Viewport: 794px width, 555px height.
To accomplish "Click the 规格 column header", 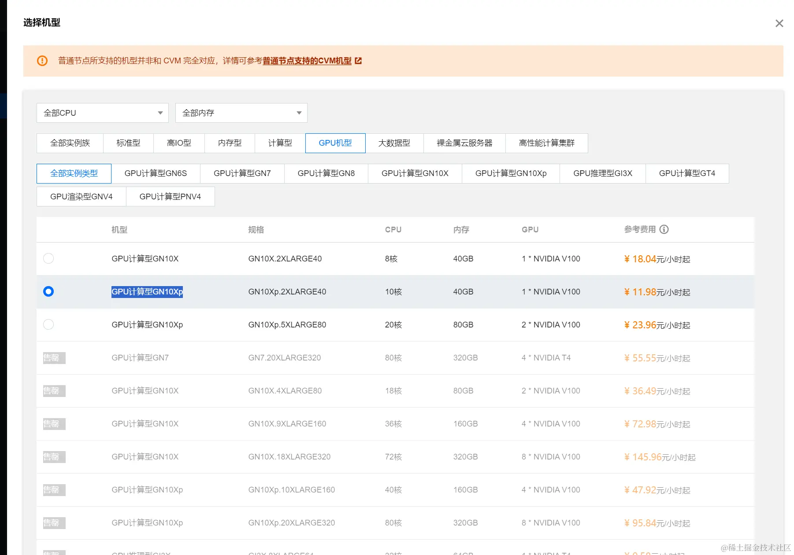I will click(x=256, y=230).
